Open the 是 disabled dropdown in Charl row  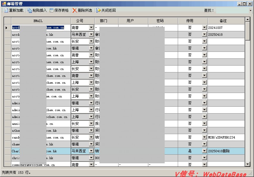pyautogui.click(x=205, y=151)
